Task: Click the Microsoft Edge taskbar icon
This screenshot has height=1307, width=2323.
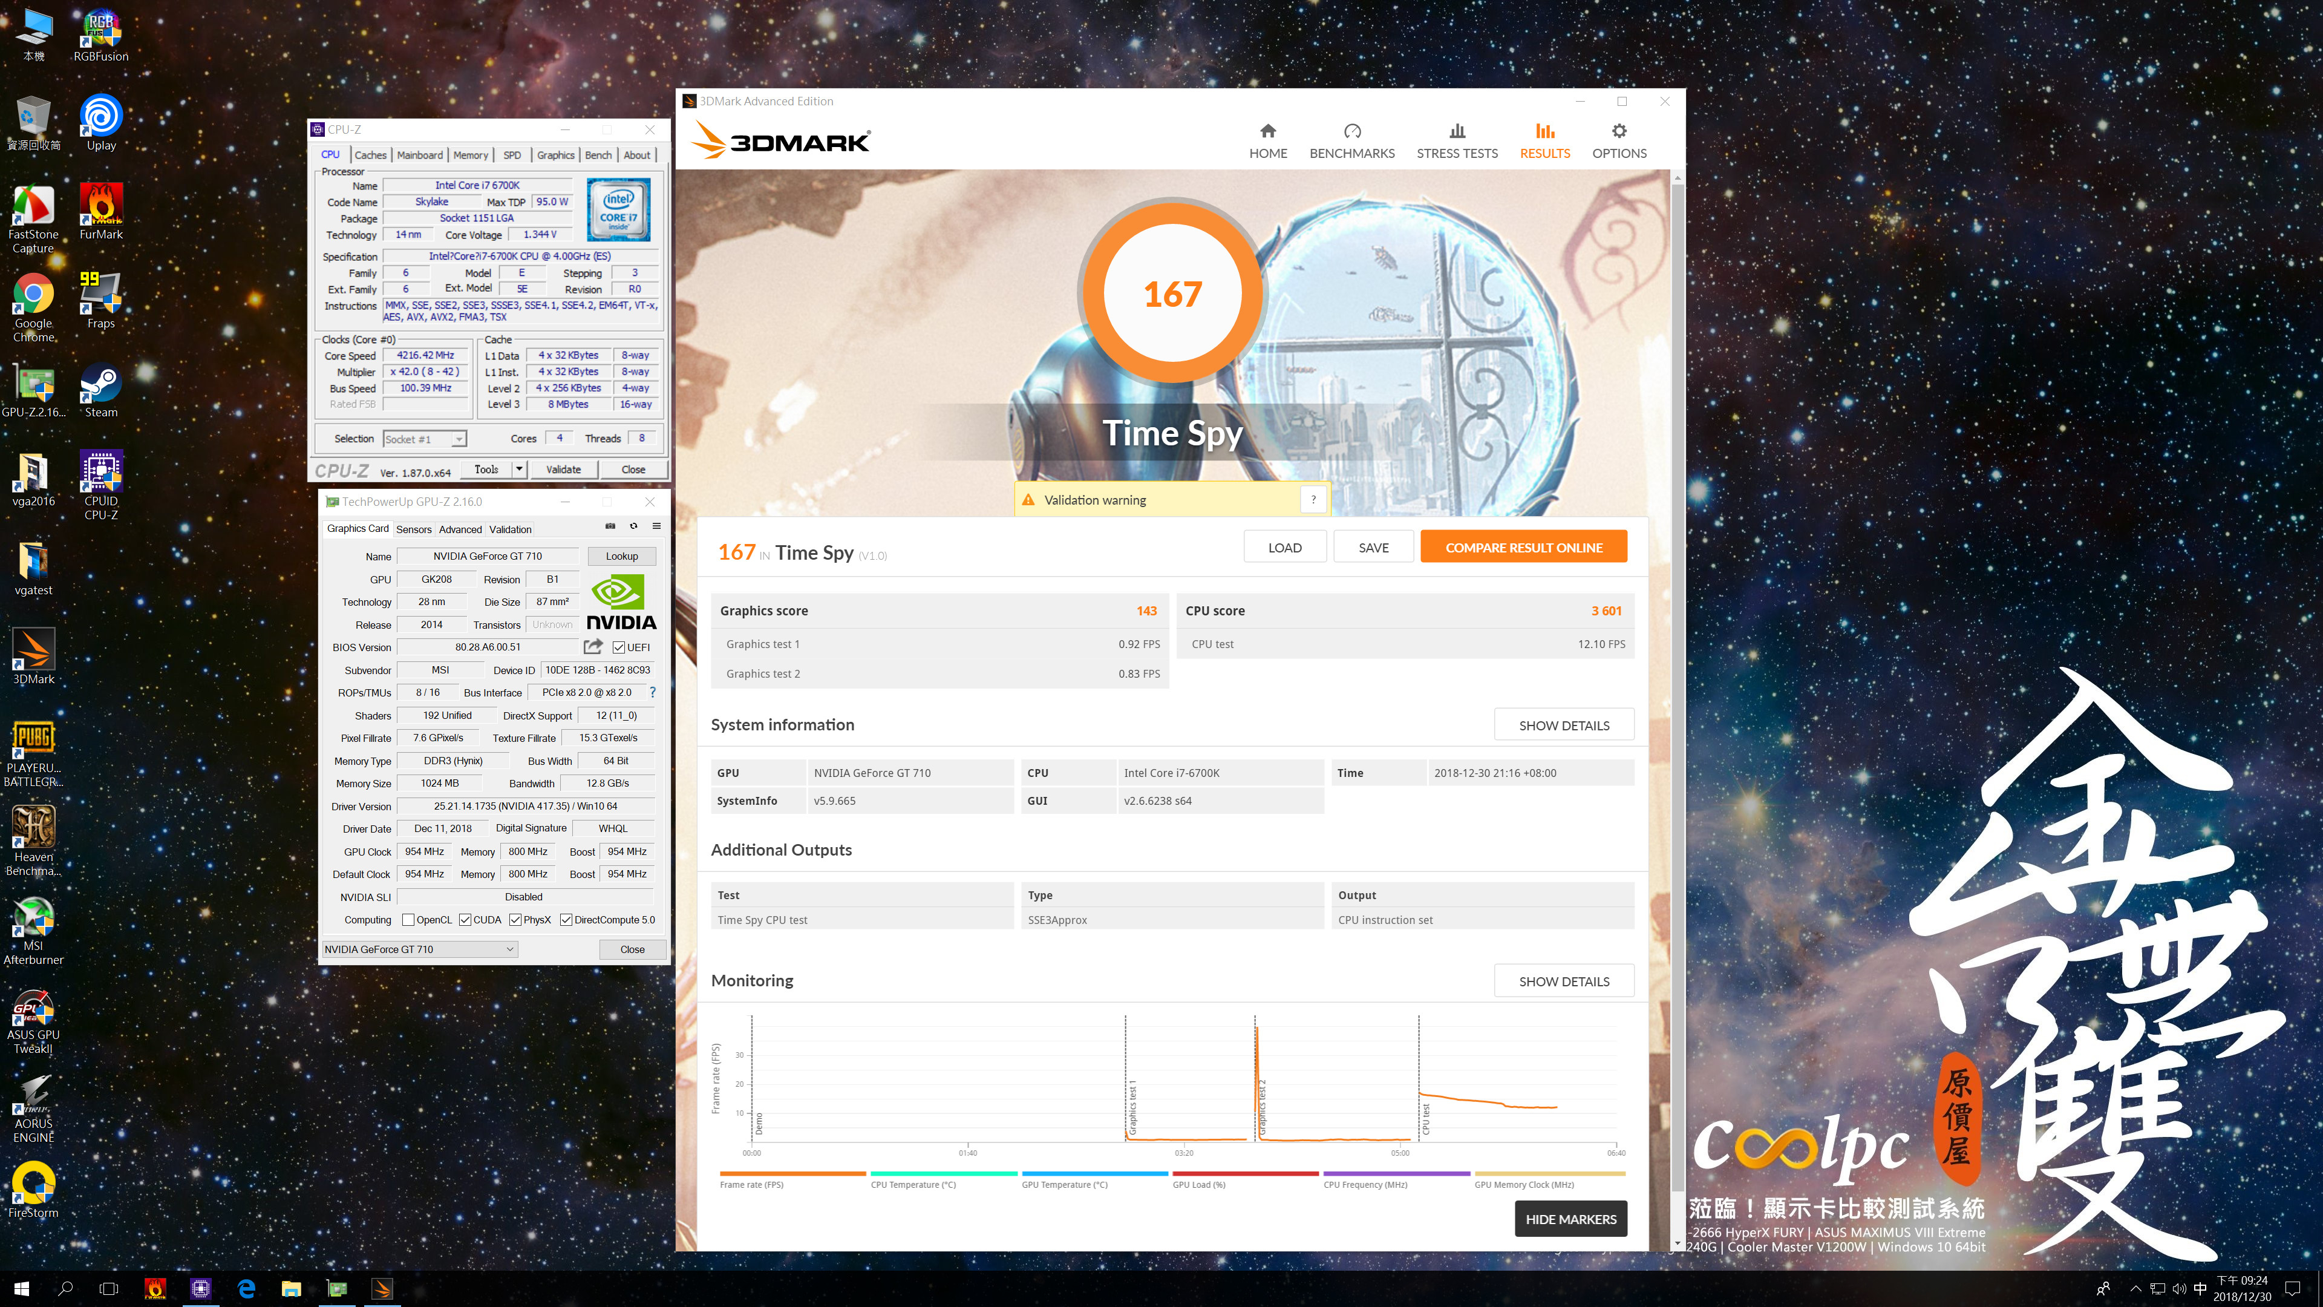Action: (x=245, y=1288)
